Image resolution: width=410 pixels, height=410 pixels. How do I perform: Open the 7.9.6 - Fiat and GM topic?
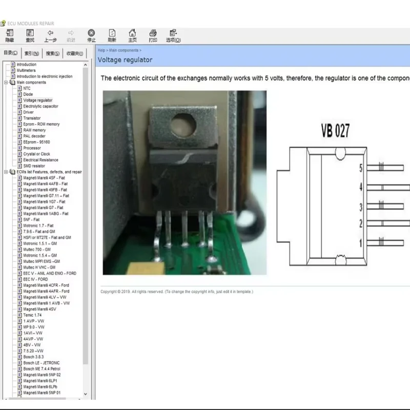(39, 232)
